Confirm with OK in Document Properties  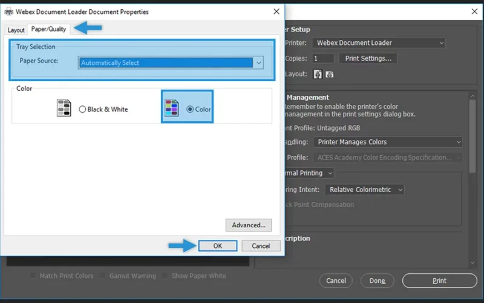pos(218,246)
